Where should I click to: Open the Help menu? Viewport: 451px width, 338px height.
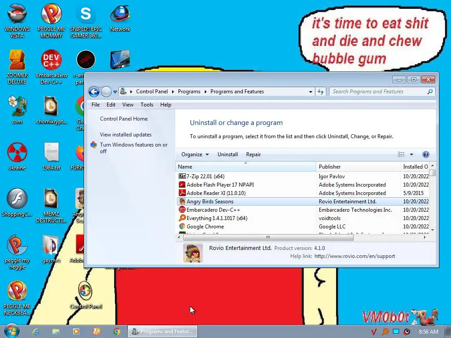(x=166, y=105)
